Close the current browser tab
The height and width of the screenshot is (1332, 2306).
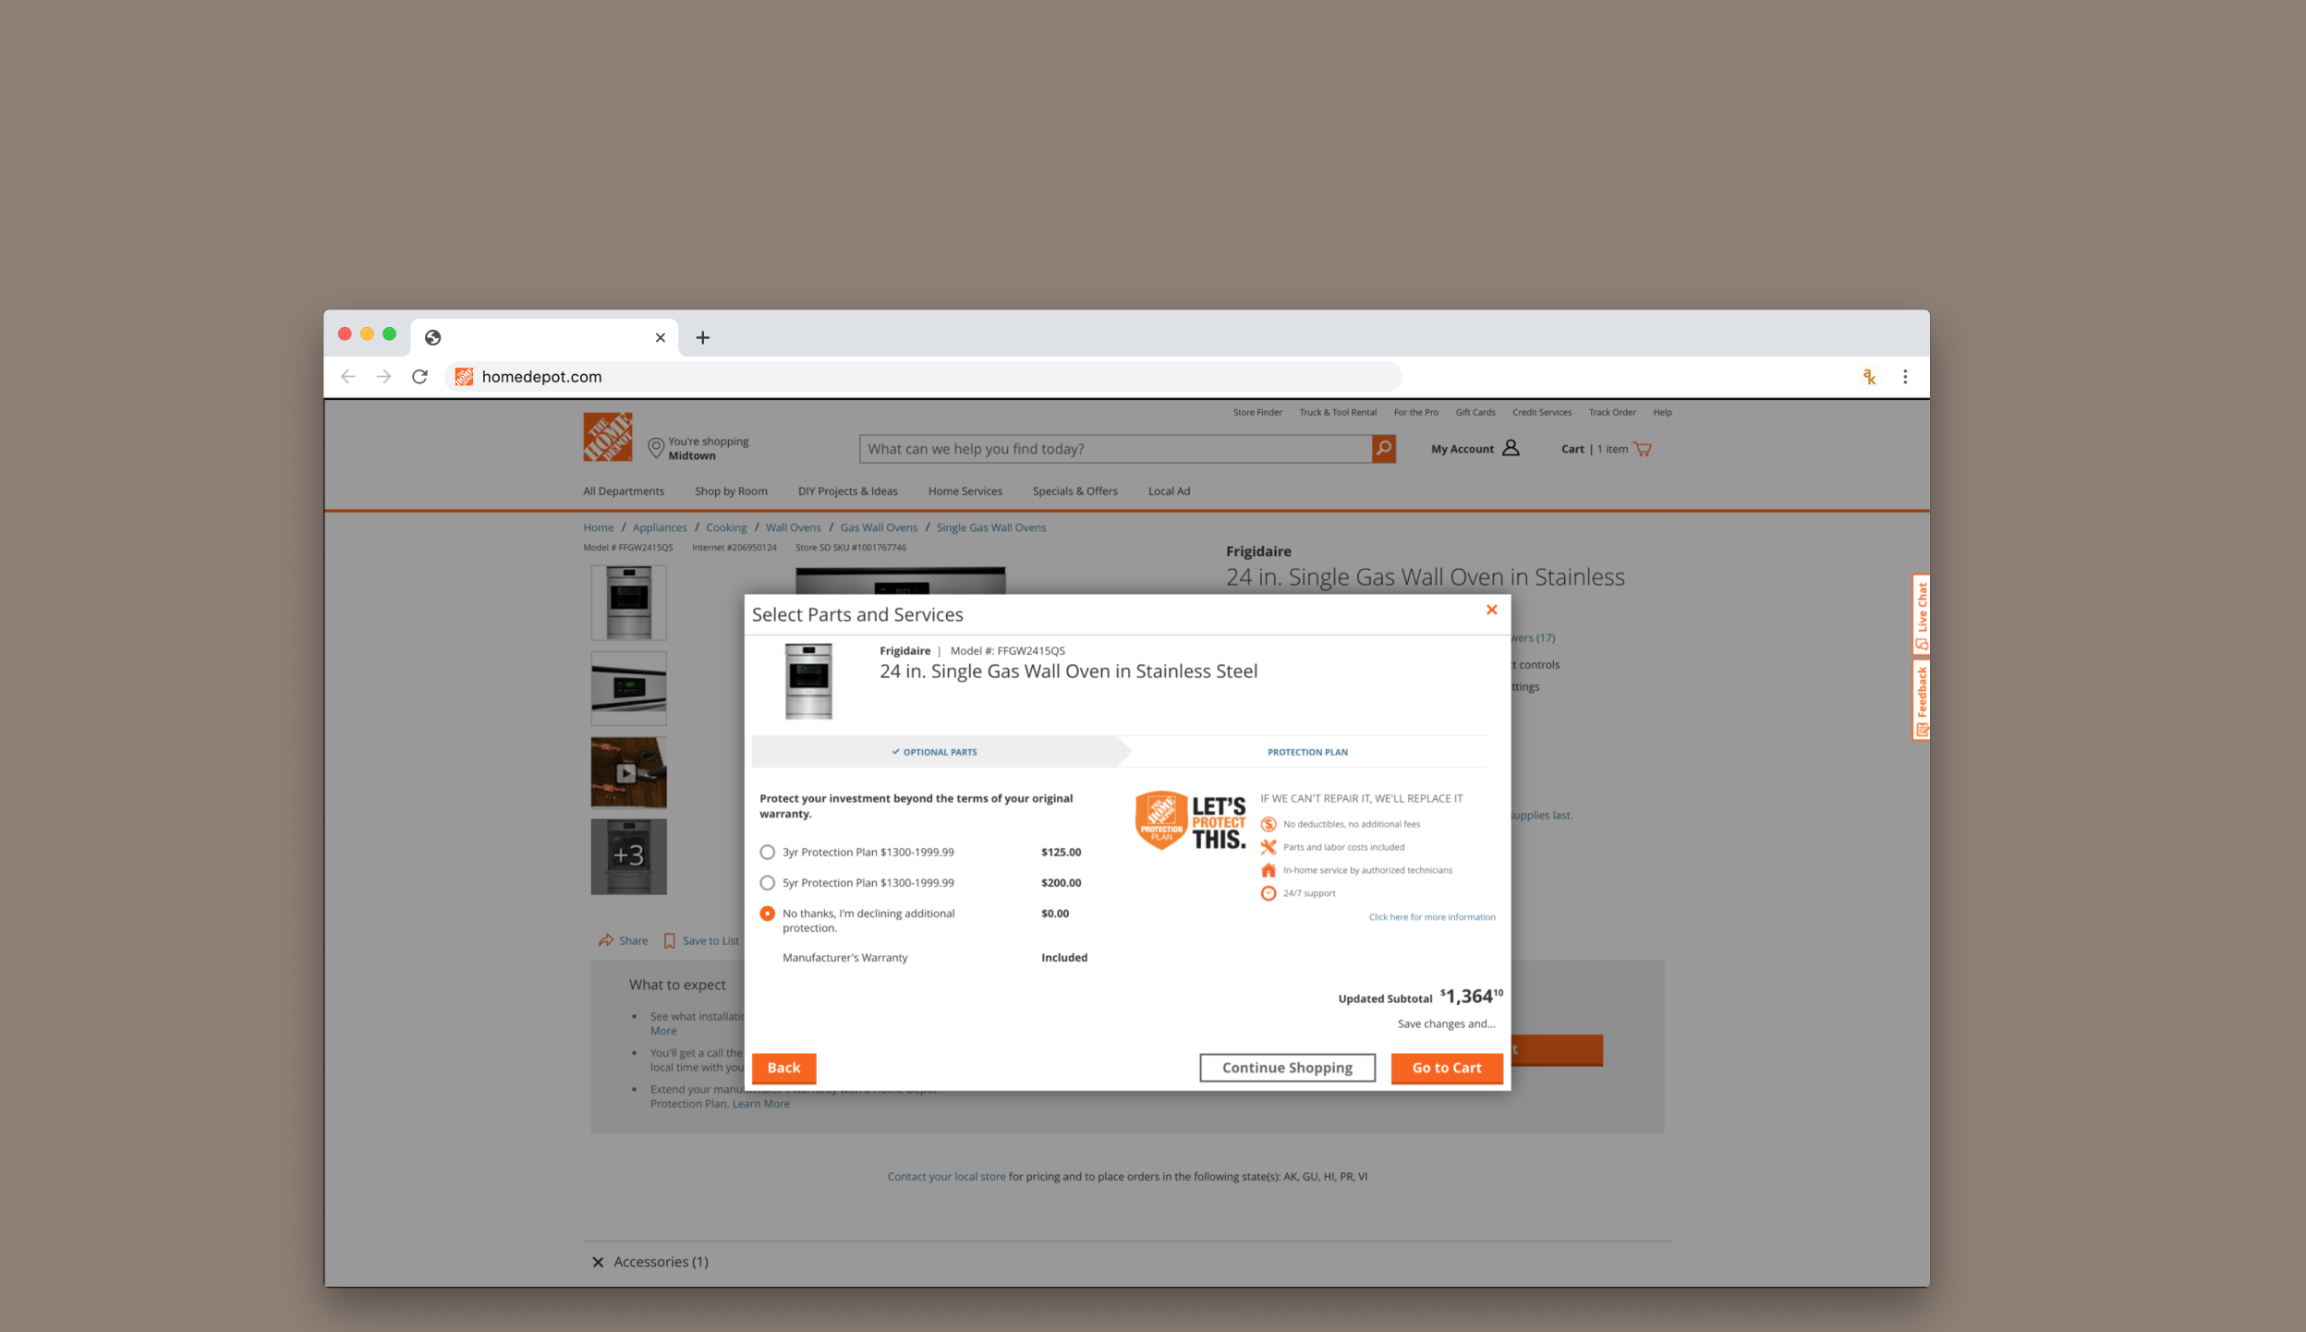pyautogui.click(x=660, y=338)
